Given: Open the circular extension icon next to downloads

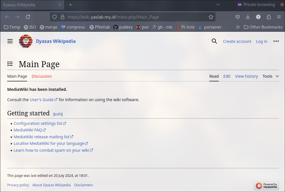Looking at the screenshot, I should tap(258, 17).
